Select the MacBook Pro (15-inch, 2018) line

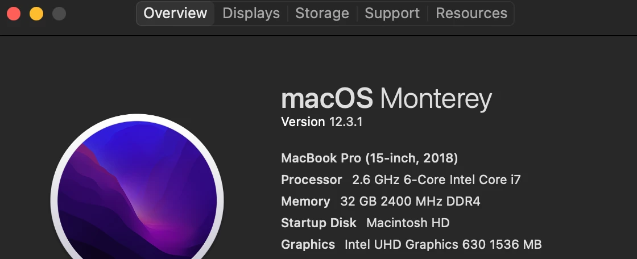(369, 158)
